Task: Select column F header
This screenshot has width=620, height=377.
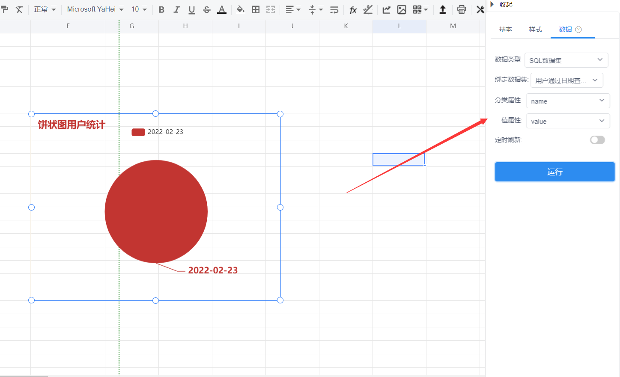Action: click(68, 26)
